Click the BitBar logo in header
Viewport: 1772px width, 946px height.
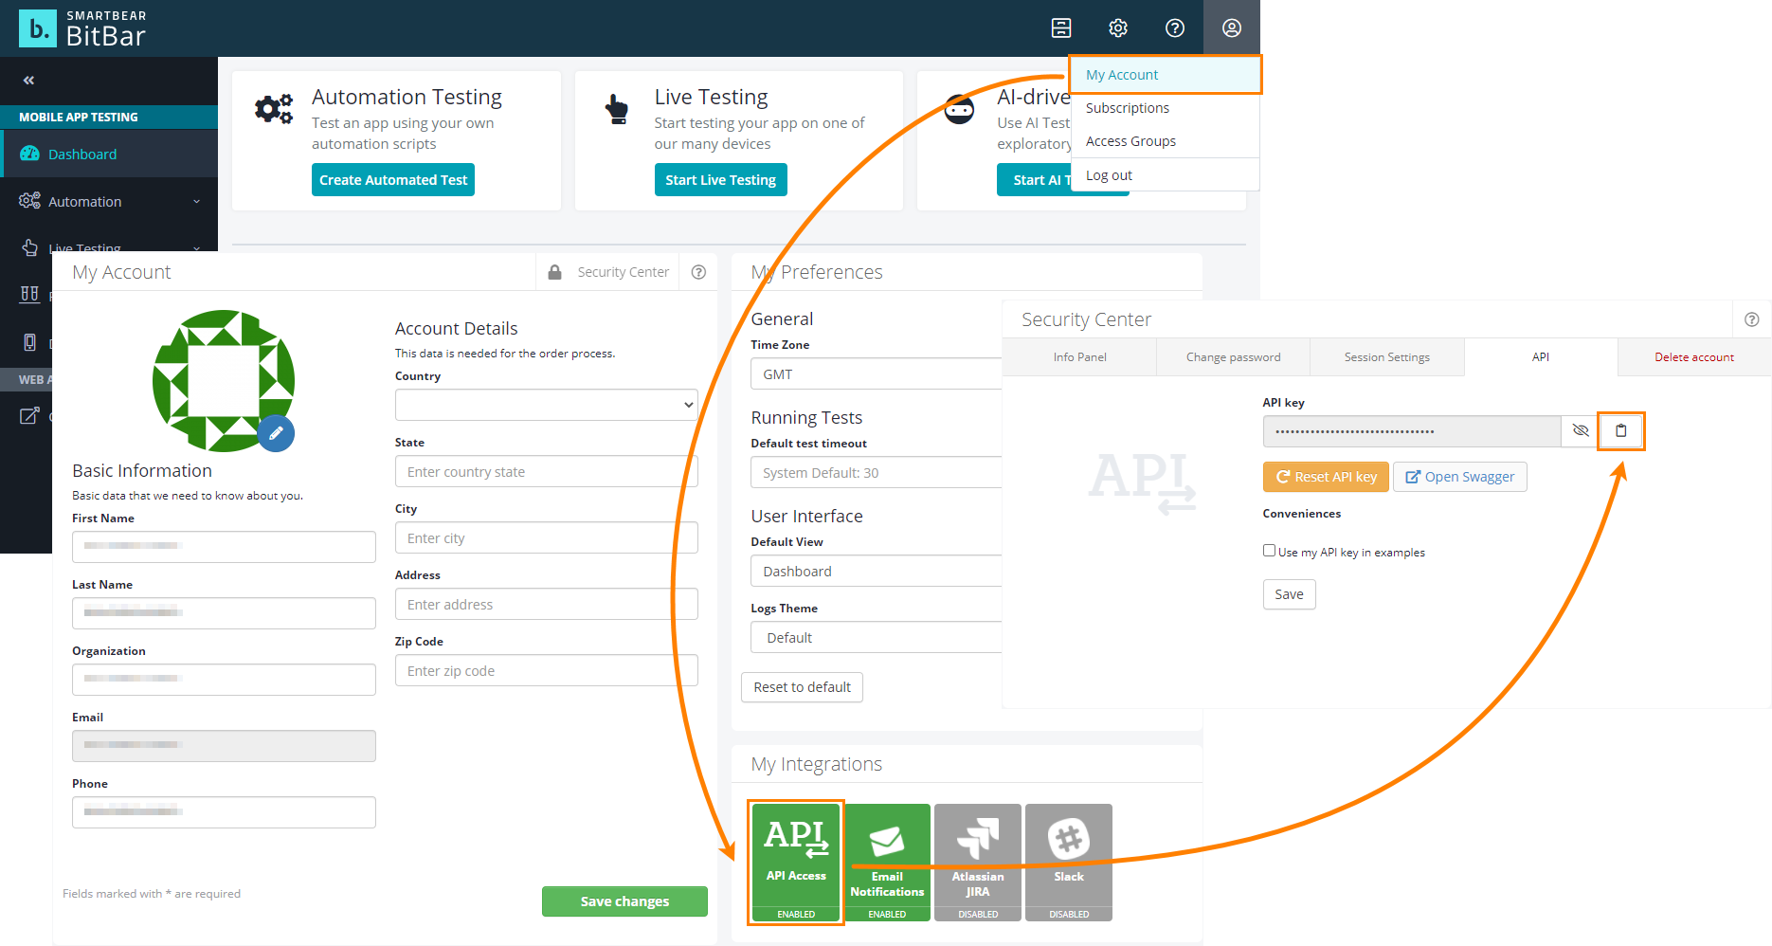[x=82, y=28]
